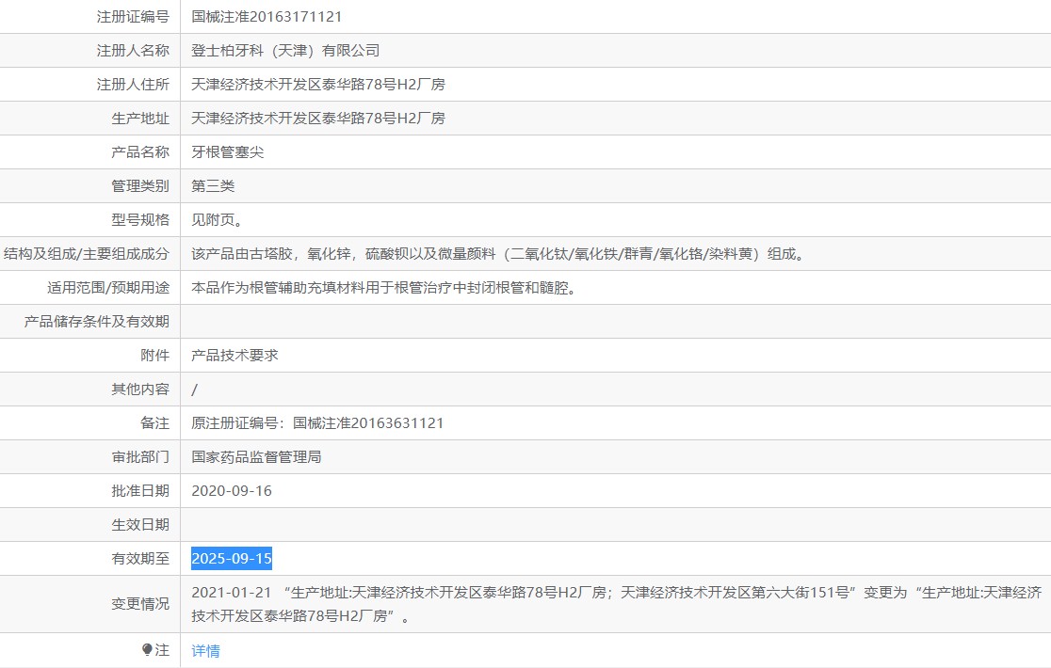Click the 生产地址 label
The image size is (1051, 668).
(x=140, y=119)
